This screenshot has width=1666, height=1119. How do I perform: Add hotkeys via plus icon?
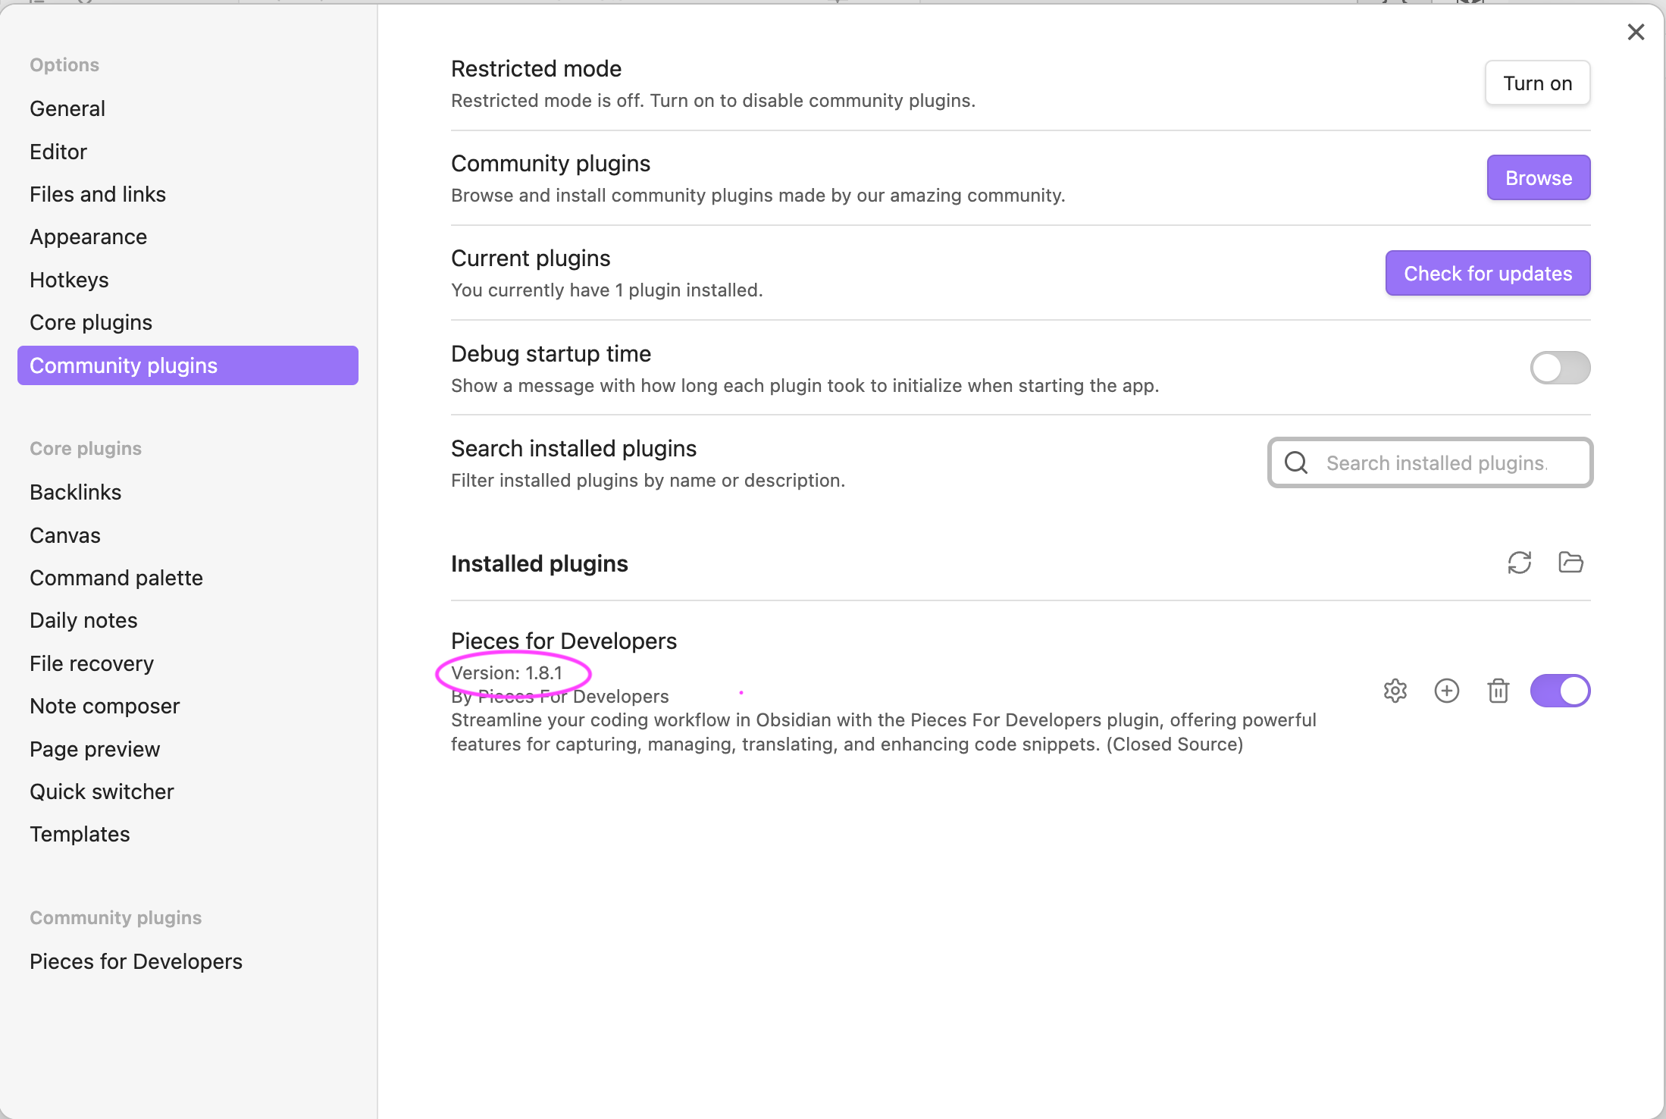click(1447, 690)
